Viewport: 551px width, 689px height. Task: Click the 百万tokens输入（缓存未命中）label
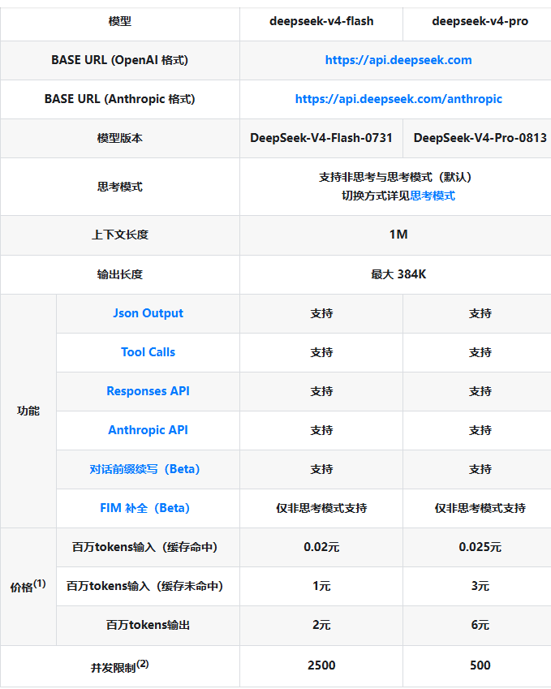click(x=145, y=586)
